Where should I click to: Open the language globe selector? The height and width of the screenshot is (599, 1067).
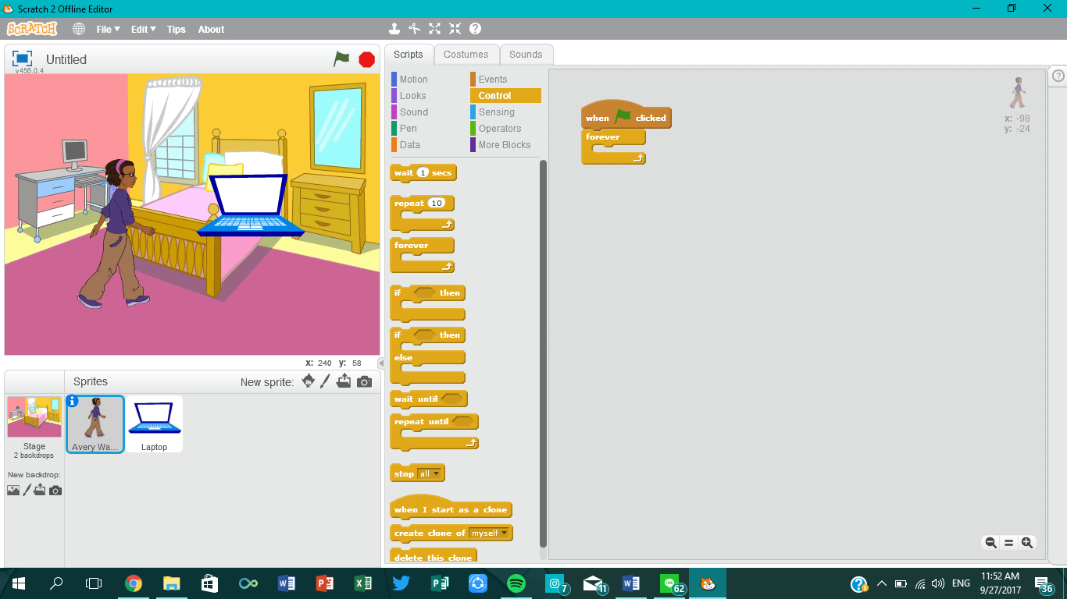[78, 29]
